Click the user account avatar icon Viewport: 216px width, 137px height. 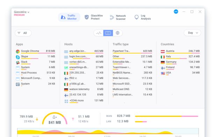(176, 11)
